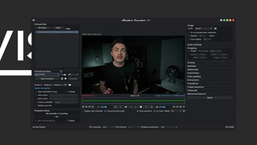Toggle the preview eye icon beside Mode
Screen dimensions: 257x145
(x=184, y=111)
